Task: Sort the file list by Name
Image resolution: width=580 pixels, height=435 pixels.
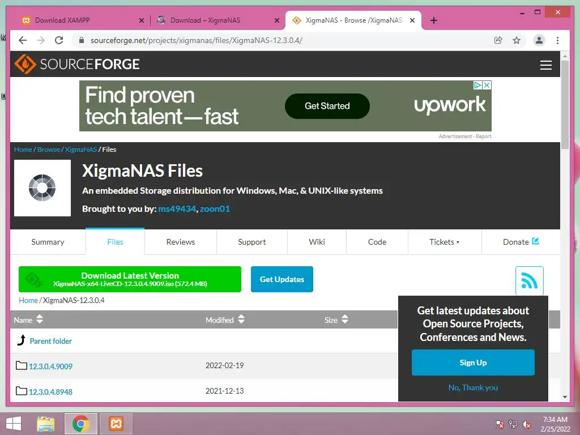Action: point(28,319)
